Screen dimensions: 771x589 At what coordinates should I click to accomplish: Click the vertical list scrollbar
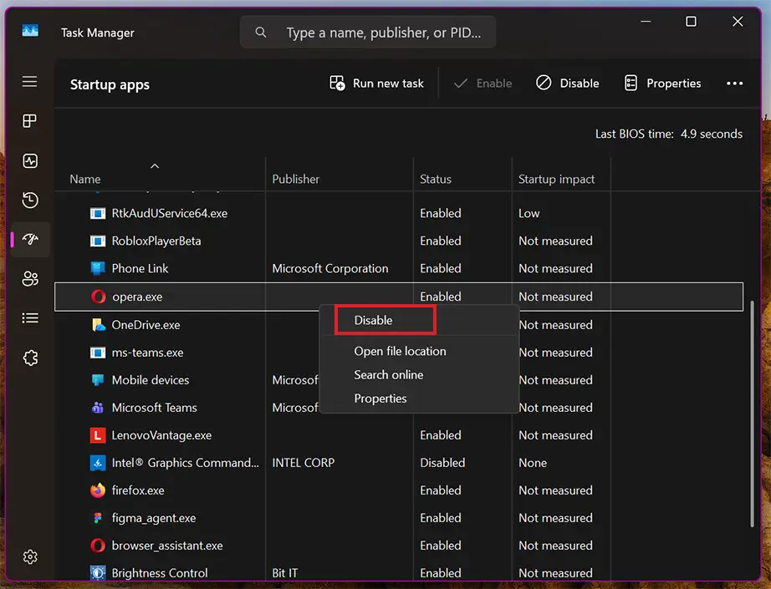coord(752,414)
